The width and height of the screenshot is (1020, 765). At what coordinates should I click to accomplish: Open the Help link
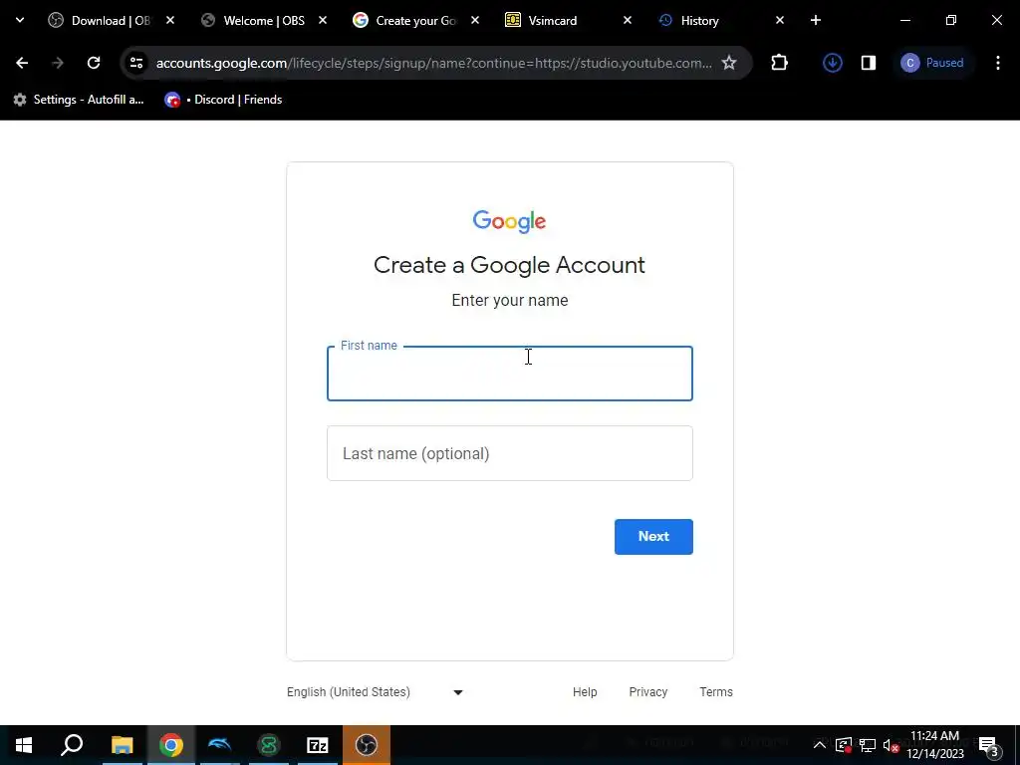(x=585, y=692)
